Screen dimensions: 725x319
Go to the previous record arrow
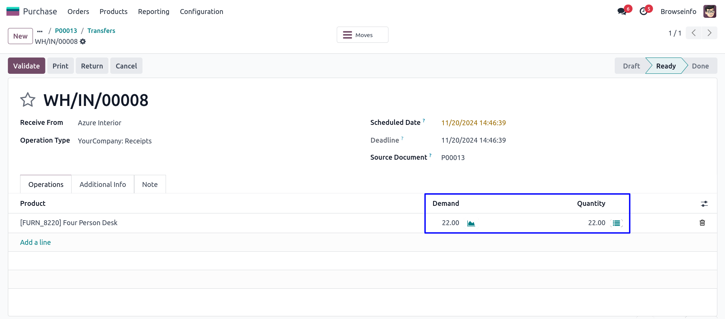[x=694, y=33]
